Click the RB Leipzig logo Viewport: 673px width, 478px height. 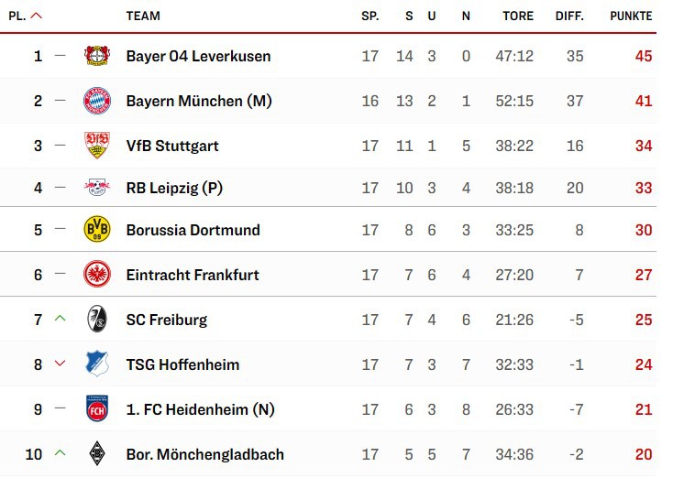tap(96, 189)
